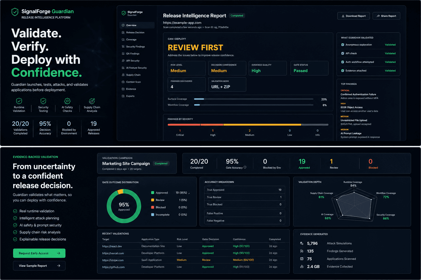Open the Overview sidebar item
This screenshot has height=280, width=421.
pyautogui.click(x=137, y=25)
